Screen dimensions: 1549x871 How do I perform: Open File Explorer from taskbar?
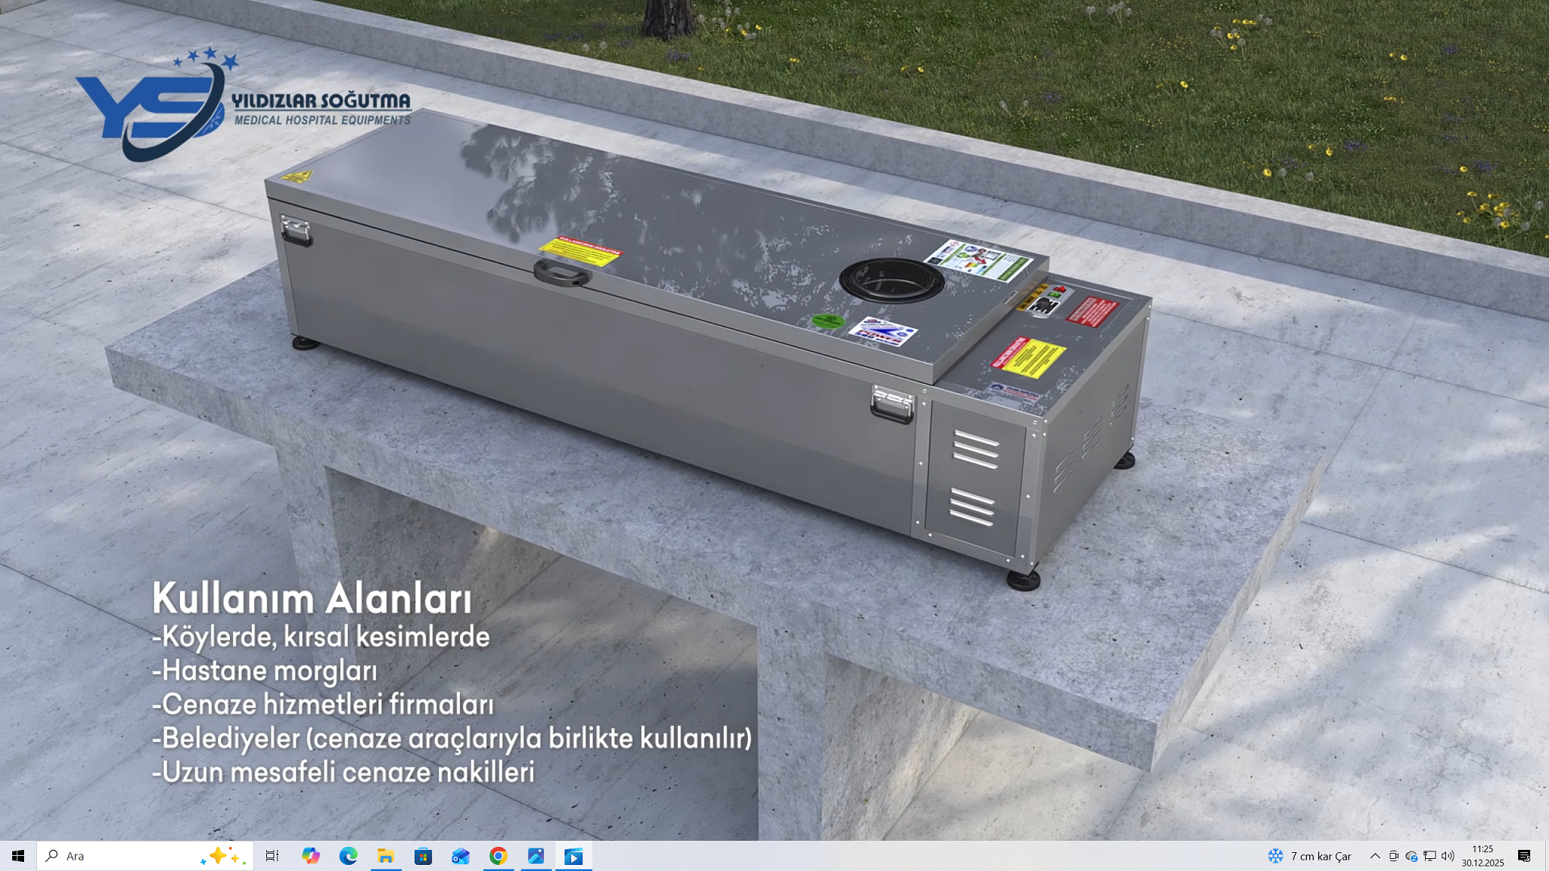pyautogui.click(x=386, y=856)
